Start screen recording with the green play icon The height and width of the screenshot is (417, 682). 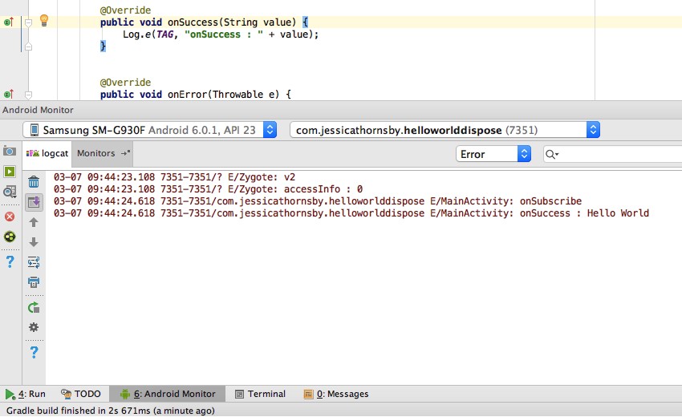(x=10, y=172)
